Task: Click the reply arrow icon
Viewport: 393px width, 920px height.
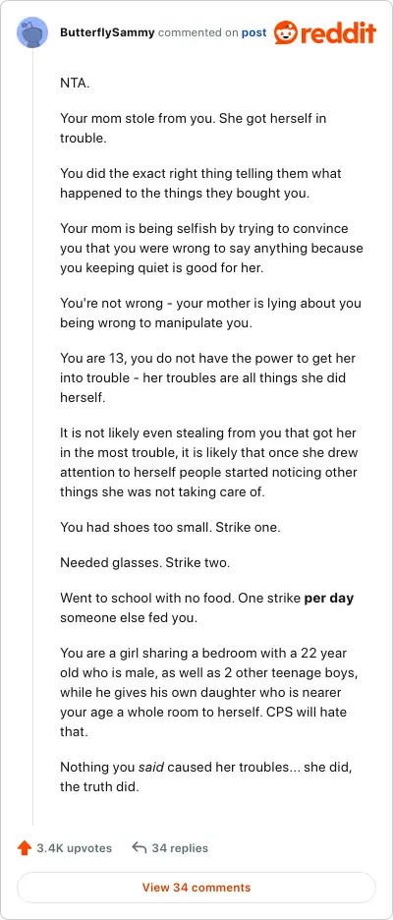Action: coord(139,848)
